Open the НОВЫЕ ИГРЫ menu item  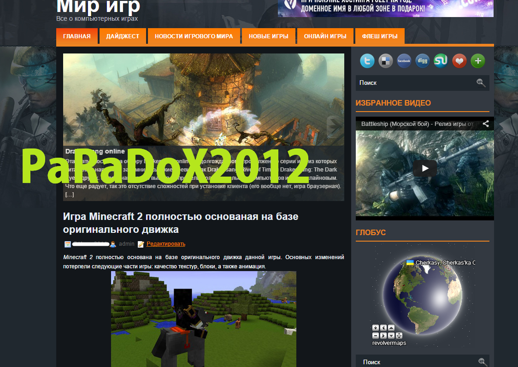pos(269,36)
